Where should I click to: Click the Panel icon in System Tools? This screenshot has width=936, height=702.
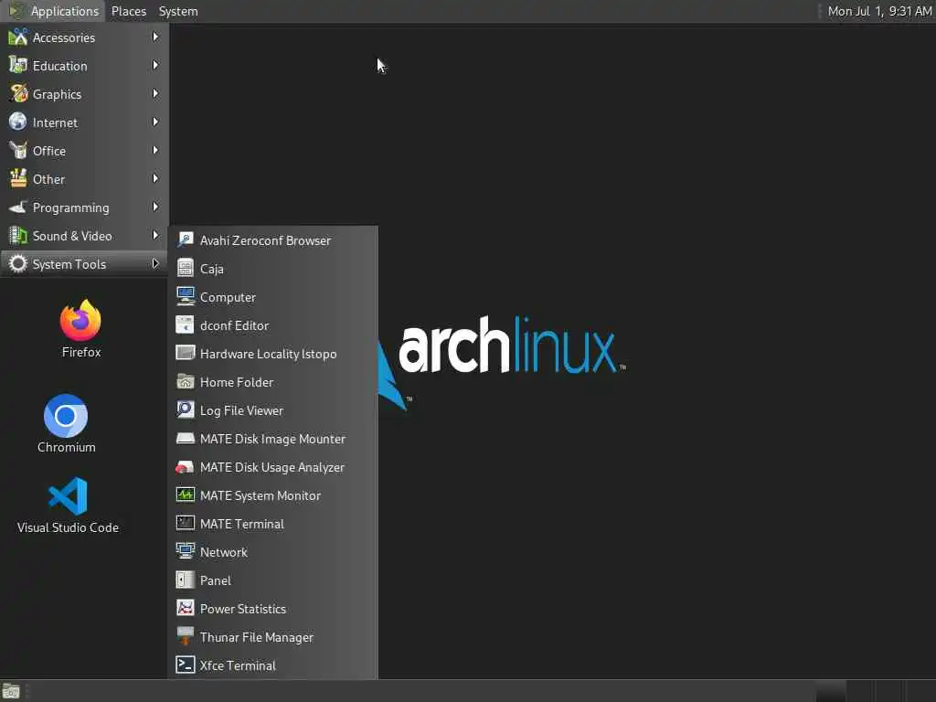pyautogui.click(x=185, y=580)
